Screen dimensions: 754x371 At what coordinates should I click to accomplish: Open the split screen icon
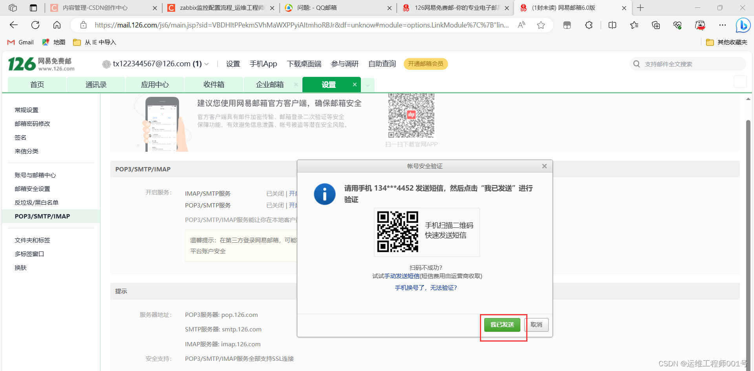[x=612, y=25]
